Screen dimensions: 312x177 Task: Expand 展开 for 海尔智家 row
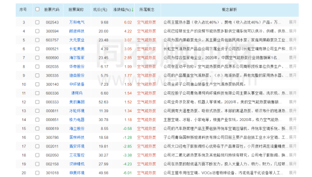click(293, 57)
